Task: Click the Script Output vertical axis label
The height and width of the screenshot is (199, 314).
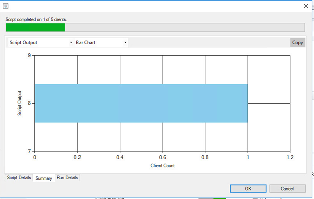Action: point(19,103)
